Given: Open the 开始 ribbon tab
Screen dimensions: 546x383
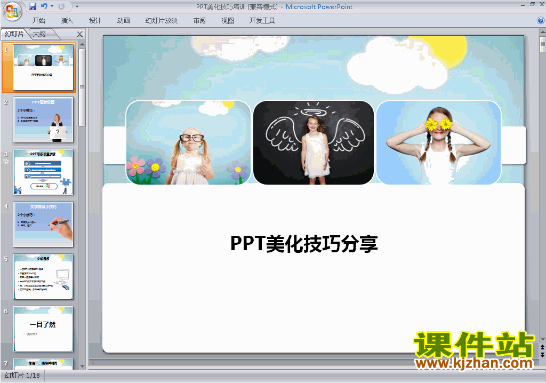Looking at the screenshot, I should pyautogui.click(x=38, y=21).
